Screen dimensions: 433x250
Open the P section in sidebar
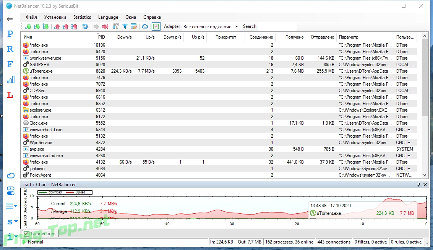pyautogui.click(x=10, y=34)
